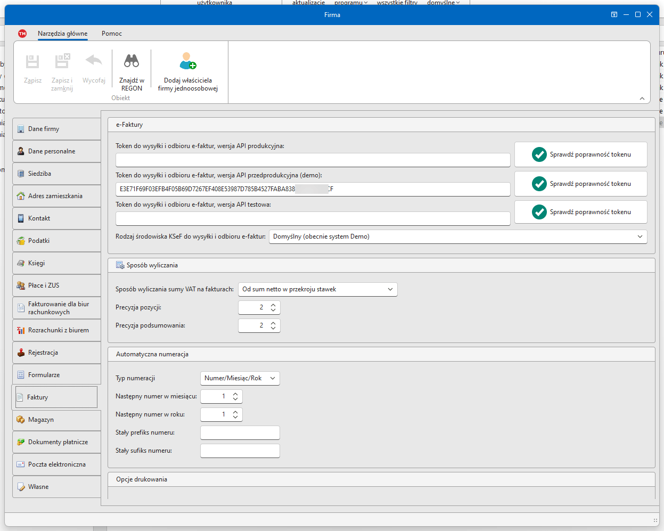Open Poczta elektroniczna settings
Screen dimensions: 664x531
click(56, 464)
